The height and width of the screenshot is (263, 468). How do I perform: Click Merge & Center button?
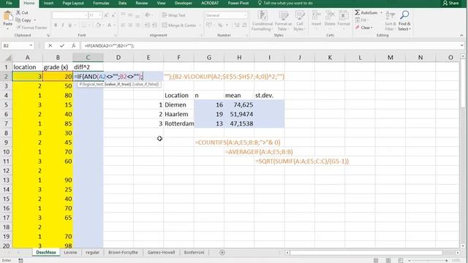(179, 26)
